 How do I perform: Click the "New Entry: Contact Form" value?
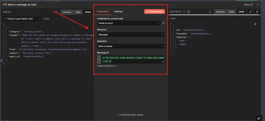pos(37,53)
